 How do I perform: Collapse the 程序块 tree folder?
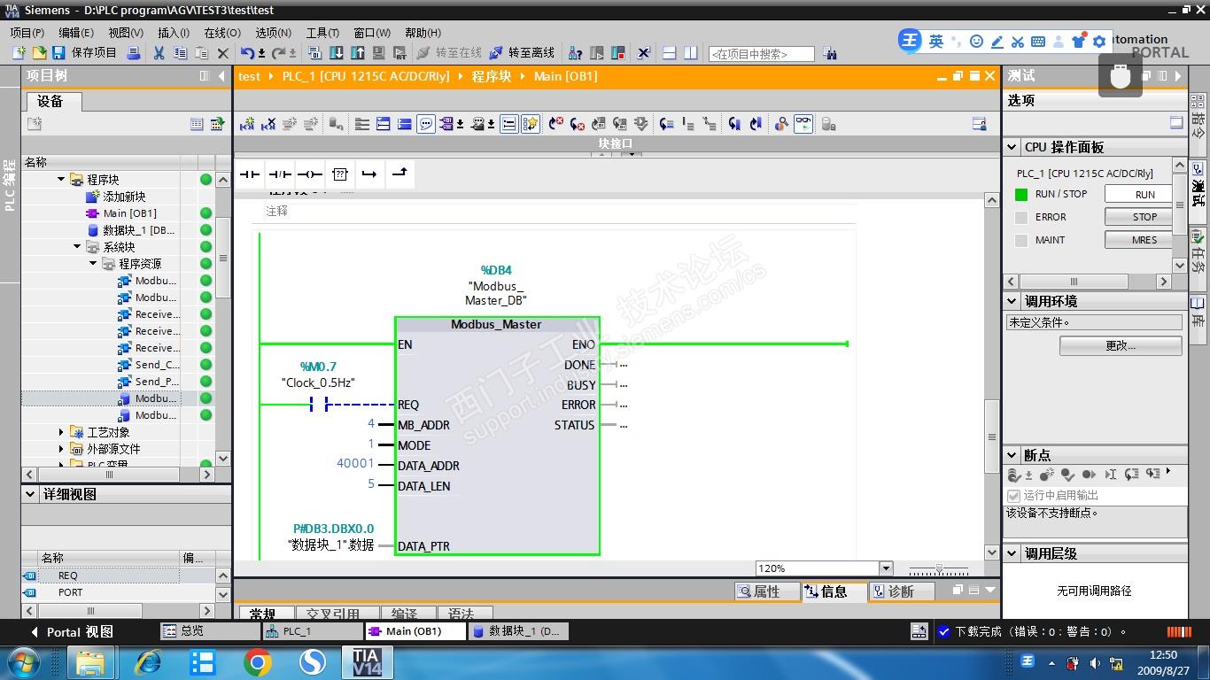pyautogui.click(x=61, y=179)
